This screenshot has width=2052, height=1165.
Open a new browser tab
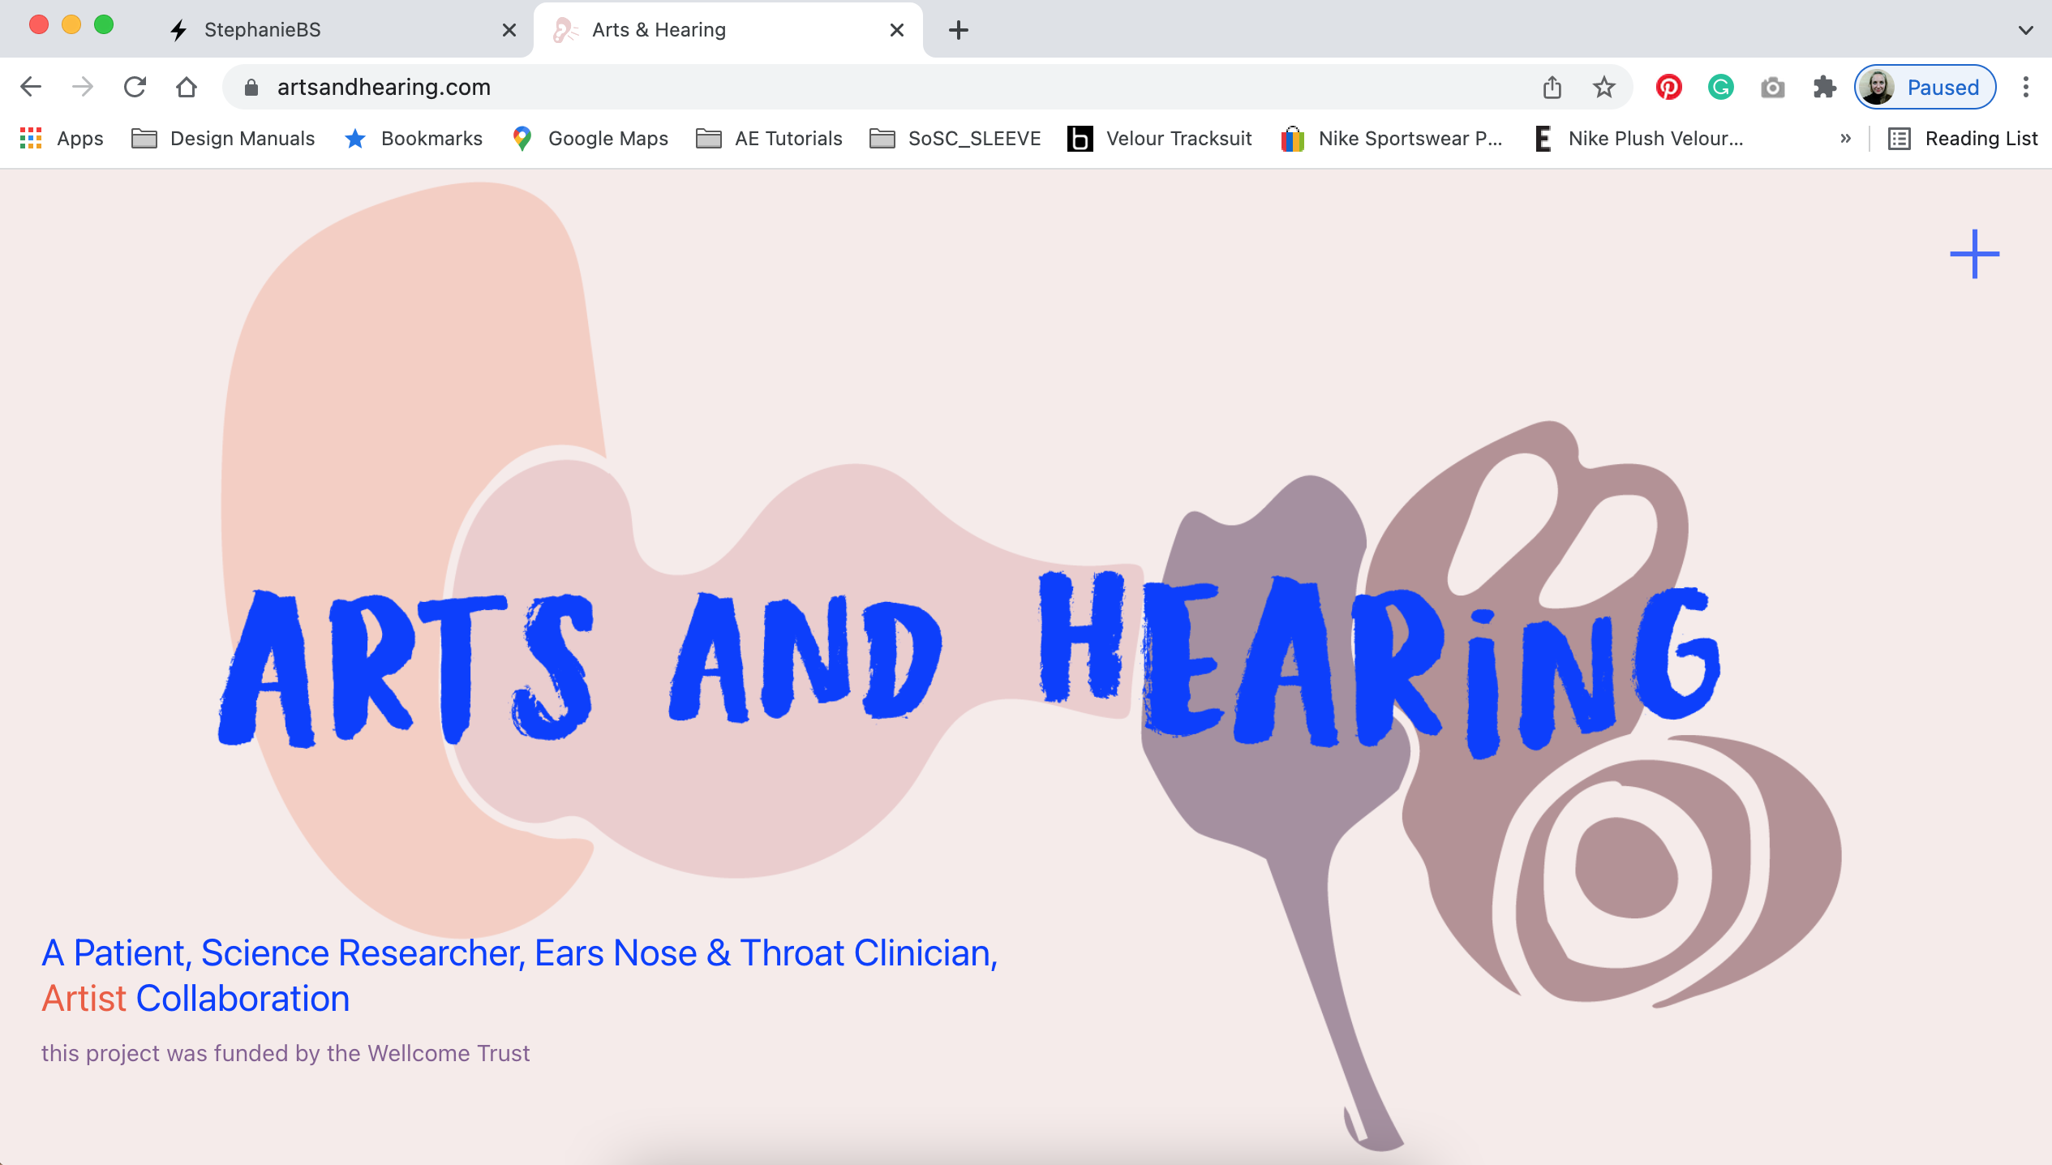coord(958,30)
